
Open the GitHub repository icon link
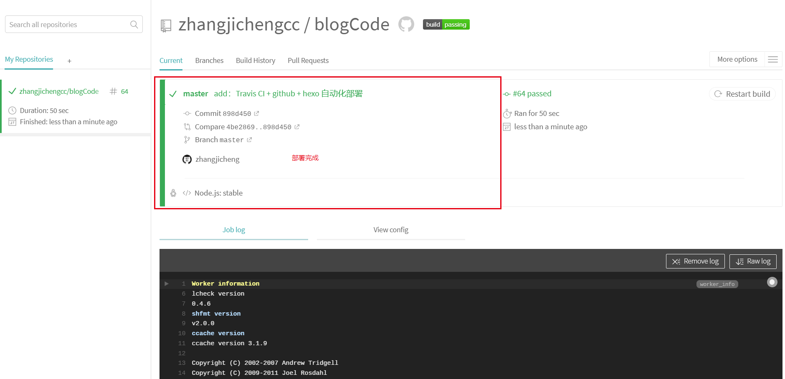[x=406, y=24]
